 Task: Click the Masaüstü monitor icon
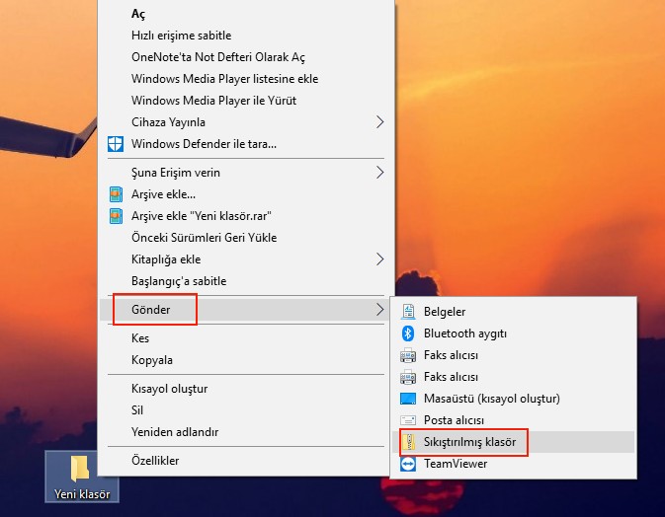tap(408, 399)
